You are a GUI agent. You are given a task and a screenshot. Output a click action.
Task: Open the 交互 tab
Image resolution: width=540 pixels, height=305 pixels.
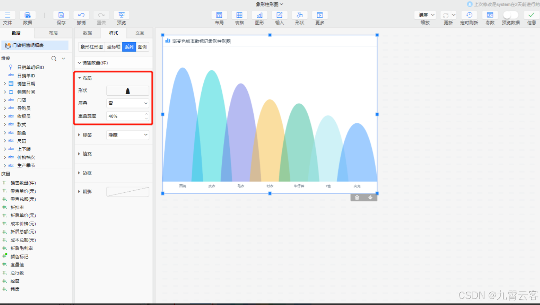140,33
